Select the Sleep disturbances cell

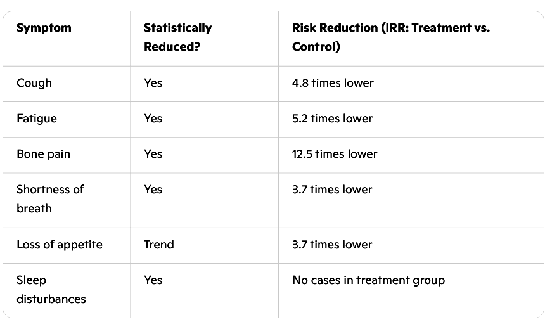[50, 289]
